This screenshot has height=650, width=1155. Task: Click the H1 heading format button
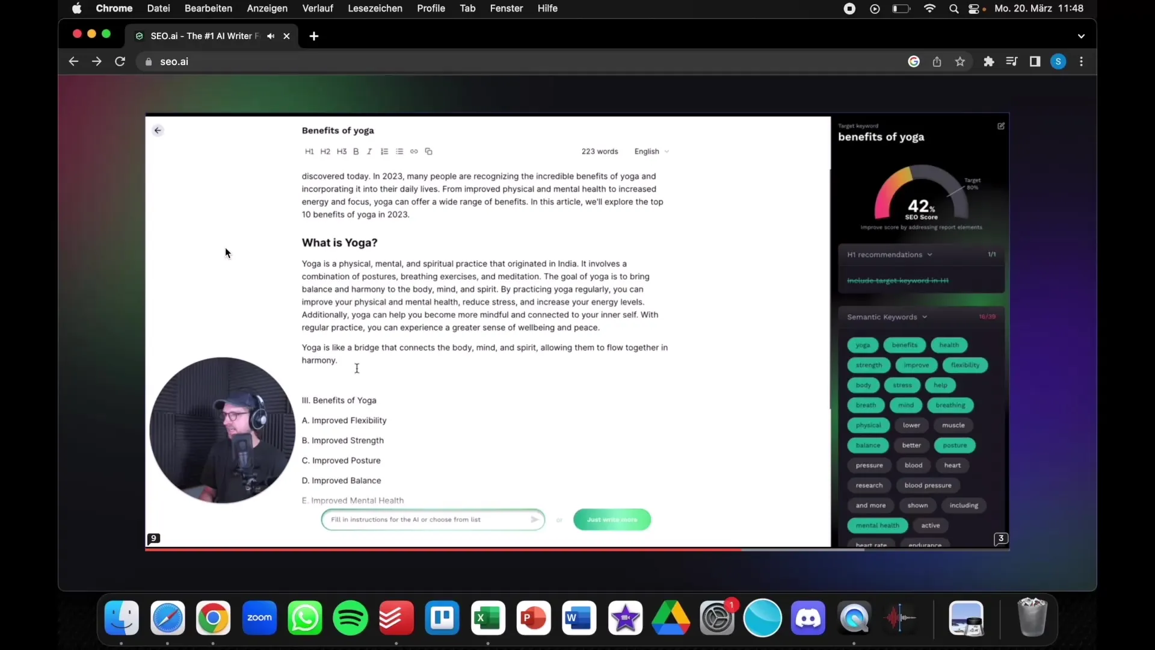click(x=309, y=152)
